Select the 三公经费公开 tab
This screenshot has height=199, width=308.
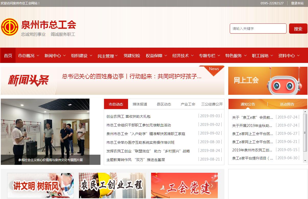click(212, 104)
